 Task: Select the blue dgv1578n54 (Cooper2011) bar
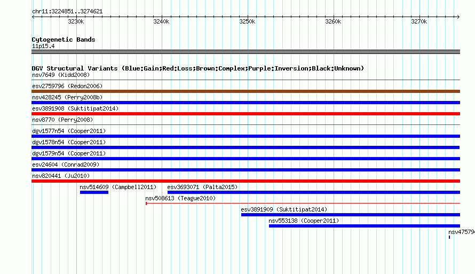[x=246, y=147]
